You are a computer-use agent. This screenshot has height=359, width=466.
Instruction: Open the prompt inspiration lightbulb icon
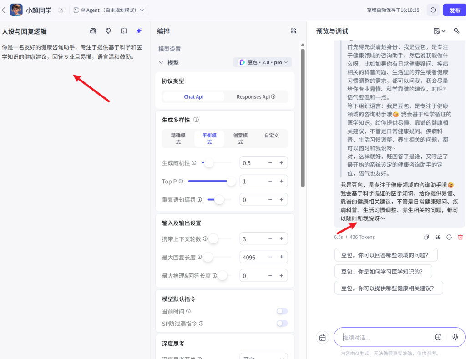tap(108, 30)
